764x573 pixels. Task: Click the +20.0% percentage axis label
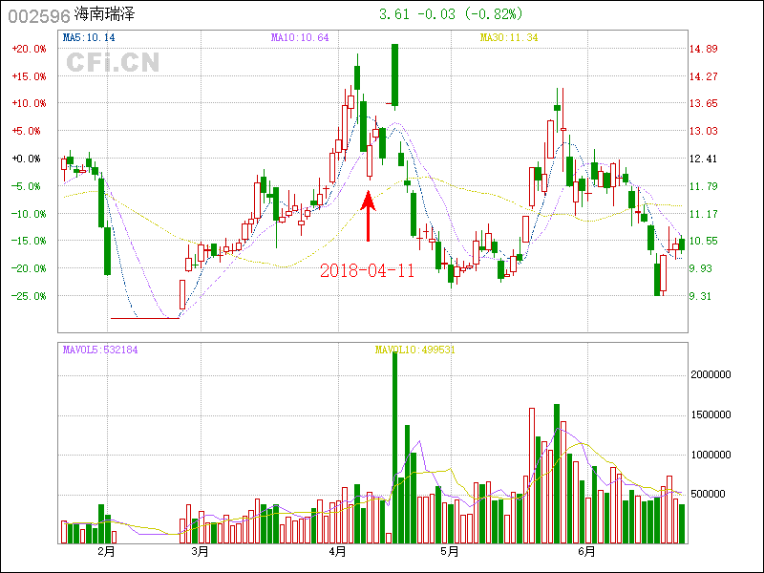(26, 49)
